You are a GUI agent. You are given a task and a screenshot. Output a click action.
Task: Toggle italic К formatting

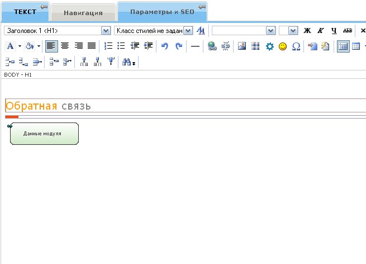(321, 31)
